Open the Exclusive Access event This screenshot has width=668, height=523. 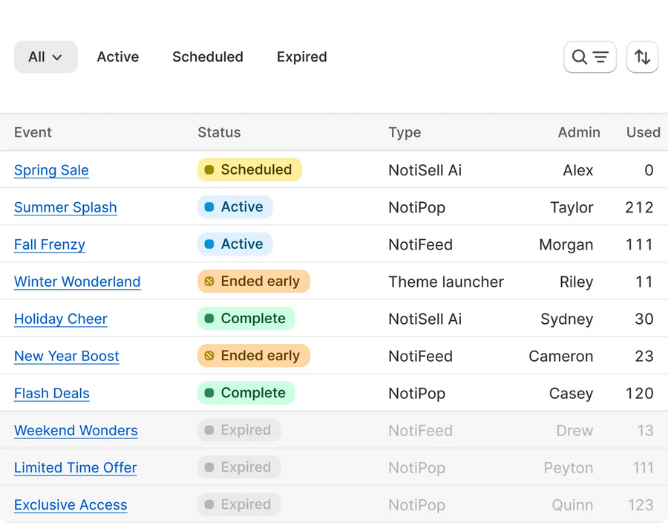pyautogui.click(x=71, y=504)
